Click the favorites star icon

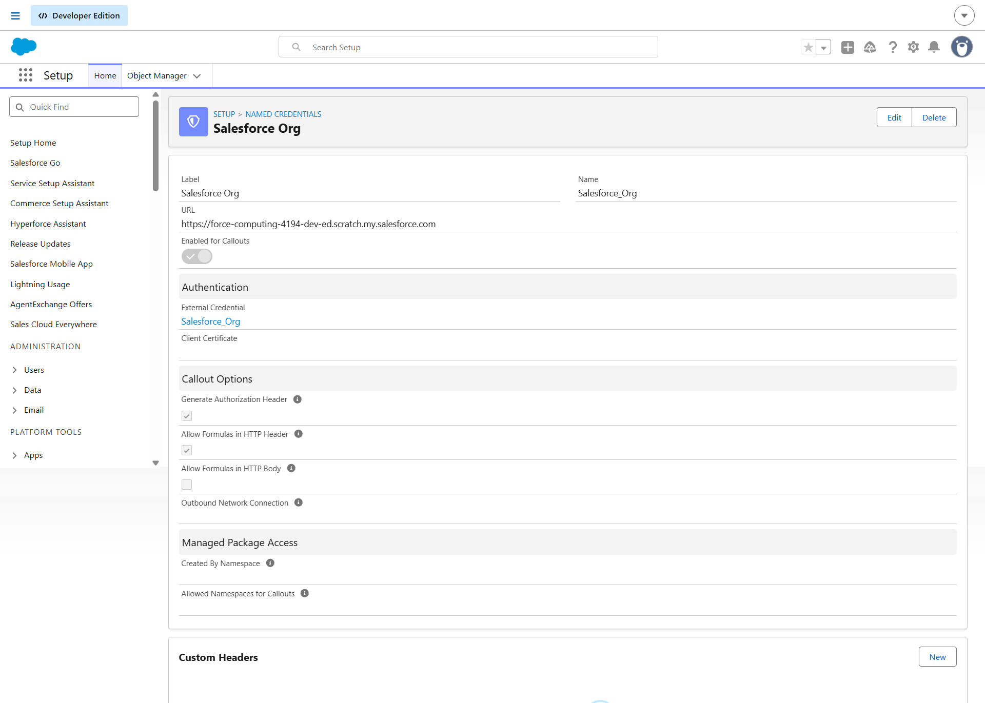(x=809, y=47)
